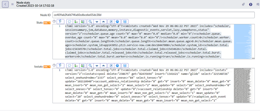Screen dimensions: 260x111
Task: Click the Replace All icon in Stats toolbar
Action: (83, 21)
